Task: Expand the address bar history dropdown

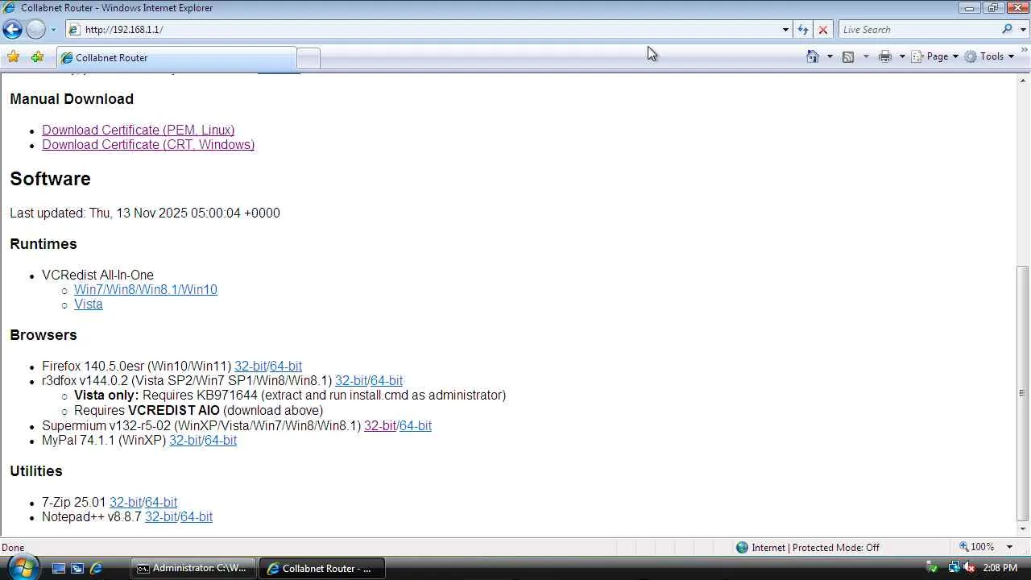Action: pyautogui.click(x=785, y=30)
